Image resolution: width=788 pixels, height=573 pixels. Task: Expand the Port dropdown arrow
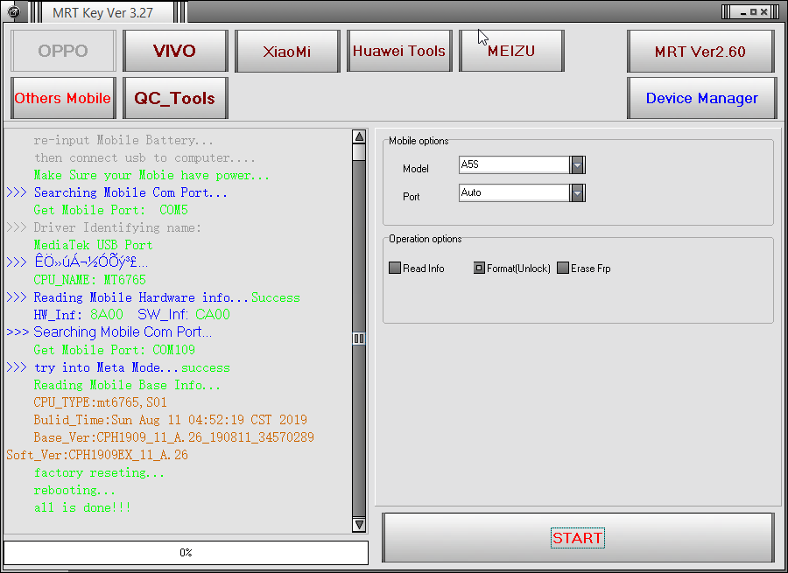click(x=578, y=192)
